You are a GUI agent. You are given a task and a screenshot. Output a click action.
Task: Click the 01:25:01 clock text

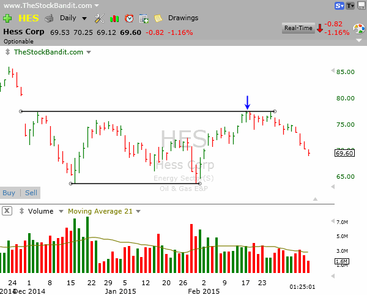click(x=302, y=287)
